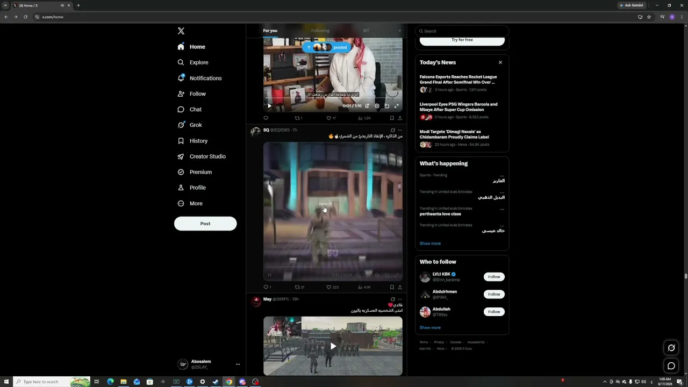Click the X logo in sidebar
Screen dimensions: 688x387
pos(181,31)
